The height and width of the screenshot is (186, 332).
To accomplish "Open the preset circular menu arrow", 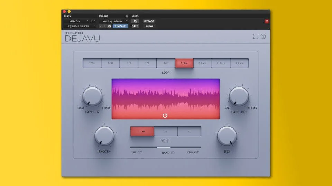I will [127, 16].
